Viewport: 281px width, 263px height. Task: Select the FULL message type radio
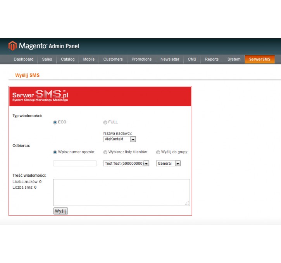[x=105, y=123]
